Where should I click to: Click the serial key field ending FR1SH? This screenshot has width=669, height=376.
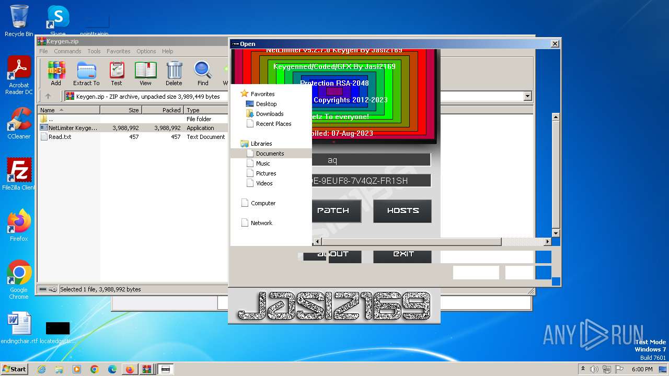tap(371, 181)
